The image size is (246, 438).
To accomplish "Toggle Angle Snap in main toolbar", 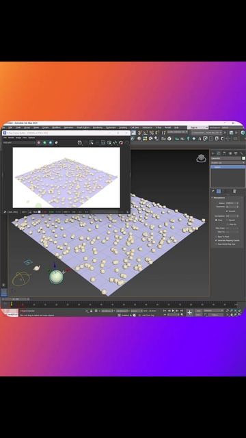I will (146, 133).
